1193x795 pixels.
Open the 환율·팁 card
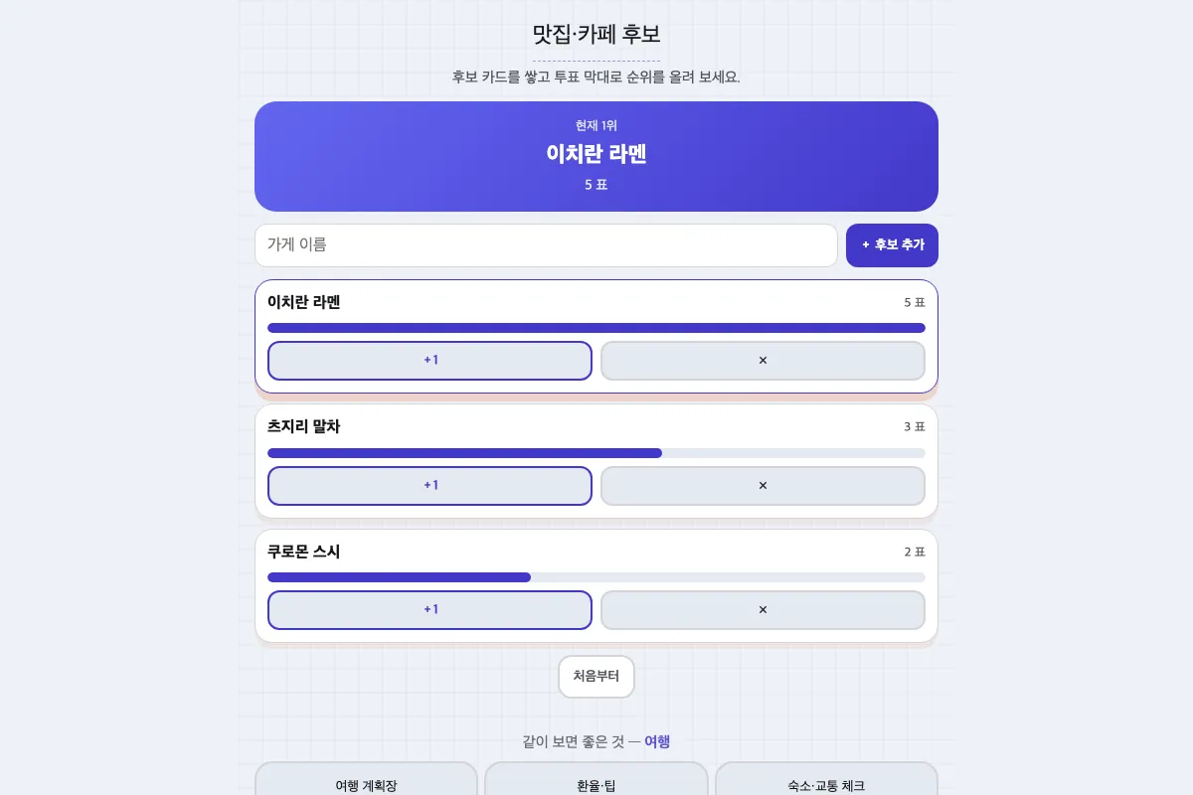(x=596, y=779)
